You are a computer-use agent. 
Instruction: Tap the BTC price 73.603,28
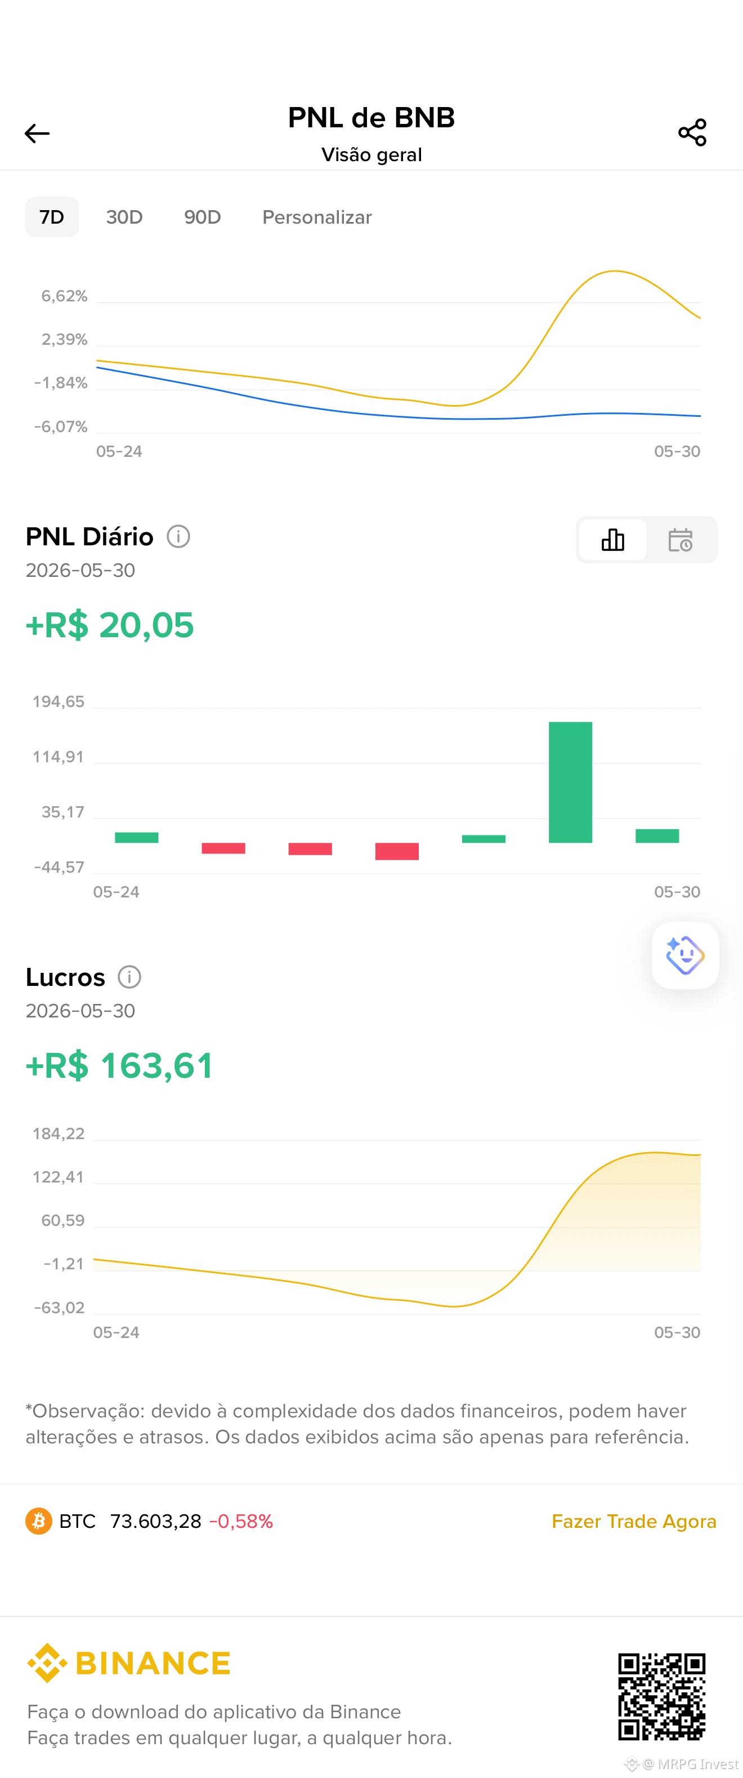156,1521
